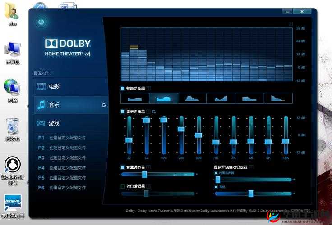This screenshot has width=332, height=225.
Task: Click the reset icon beside 音乐 profile
Action: coord(104,105)
